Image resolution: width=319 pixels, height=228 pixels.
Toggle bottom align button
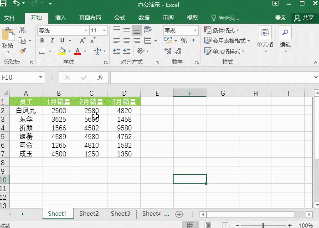coord(137,31)
